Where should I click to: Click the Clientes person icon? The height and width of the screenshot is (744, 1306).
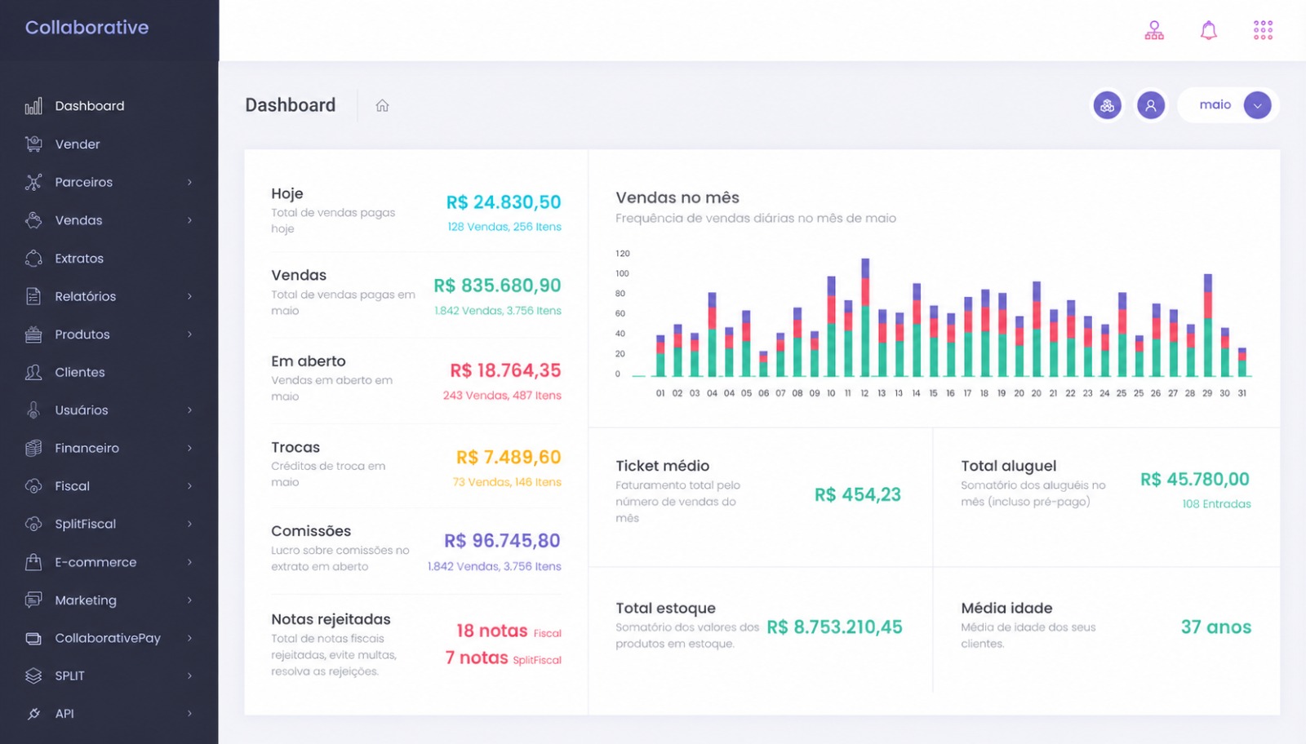click(33, 372)
